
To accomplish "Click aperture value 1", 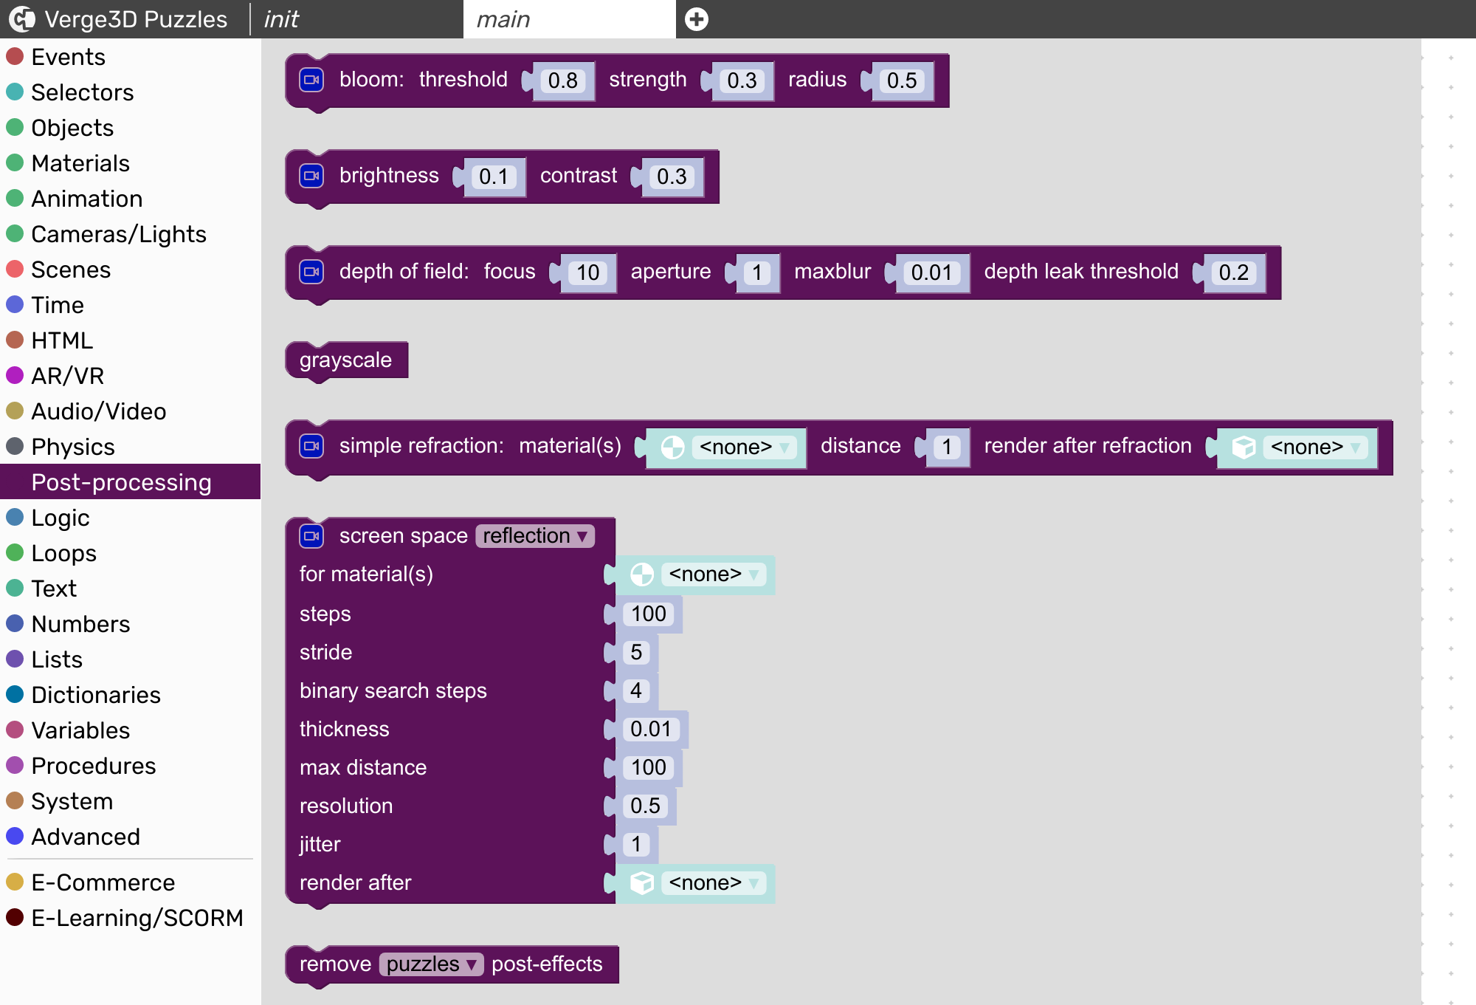I will tap(757, 272).
